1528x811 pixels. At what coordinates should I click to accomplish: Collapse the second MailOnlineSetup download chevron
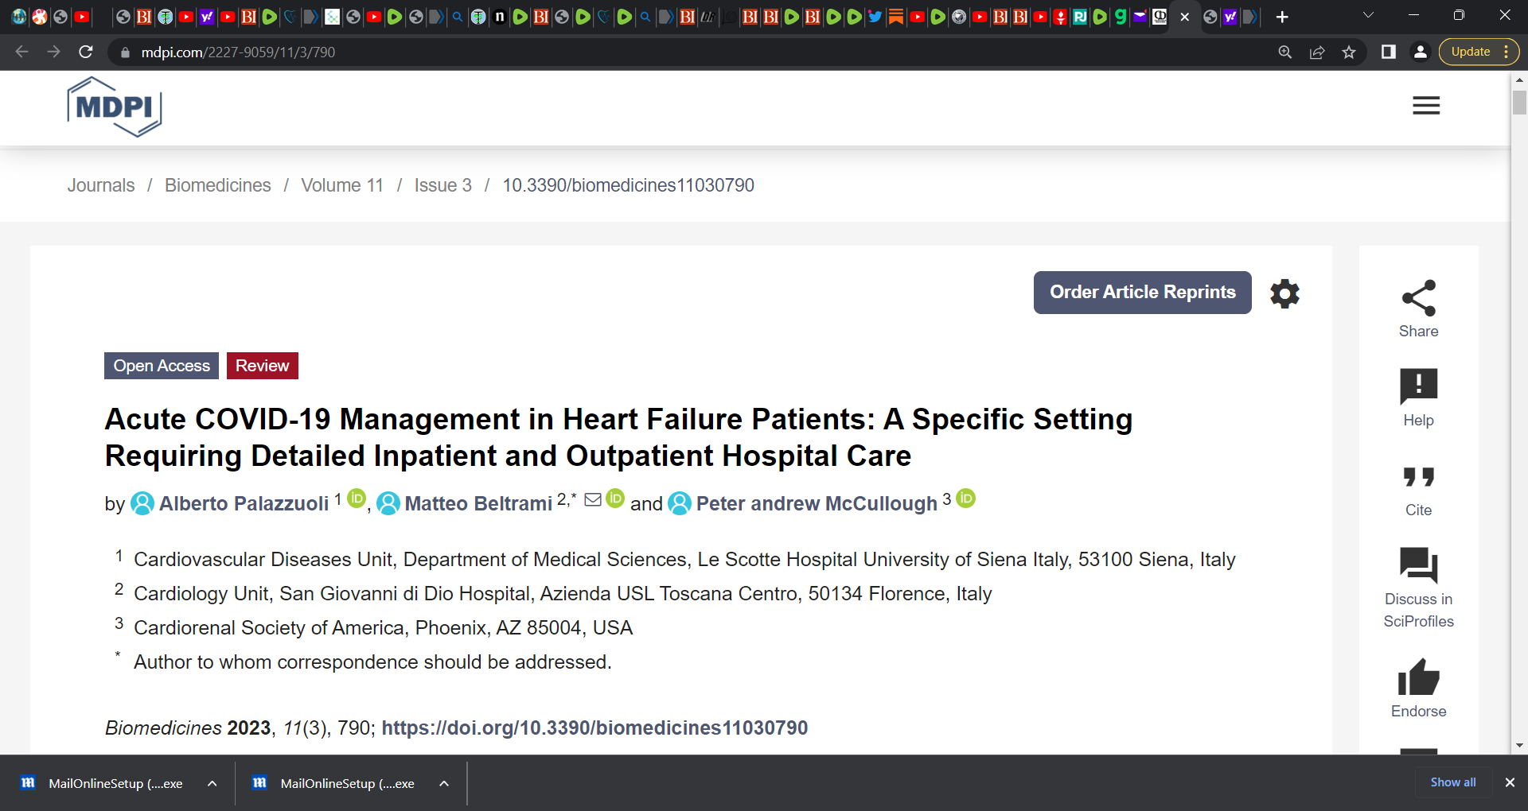(442, 783)
